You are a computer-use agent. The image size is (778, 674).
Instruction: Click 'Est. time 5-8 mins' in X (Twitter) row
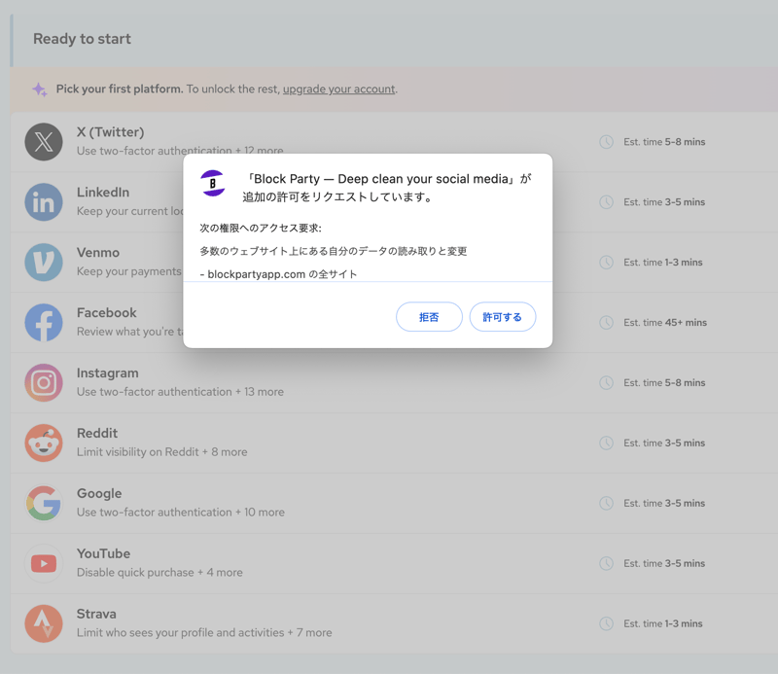(664, 142)
